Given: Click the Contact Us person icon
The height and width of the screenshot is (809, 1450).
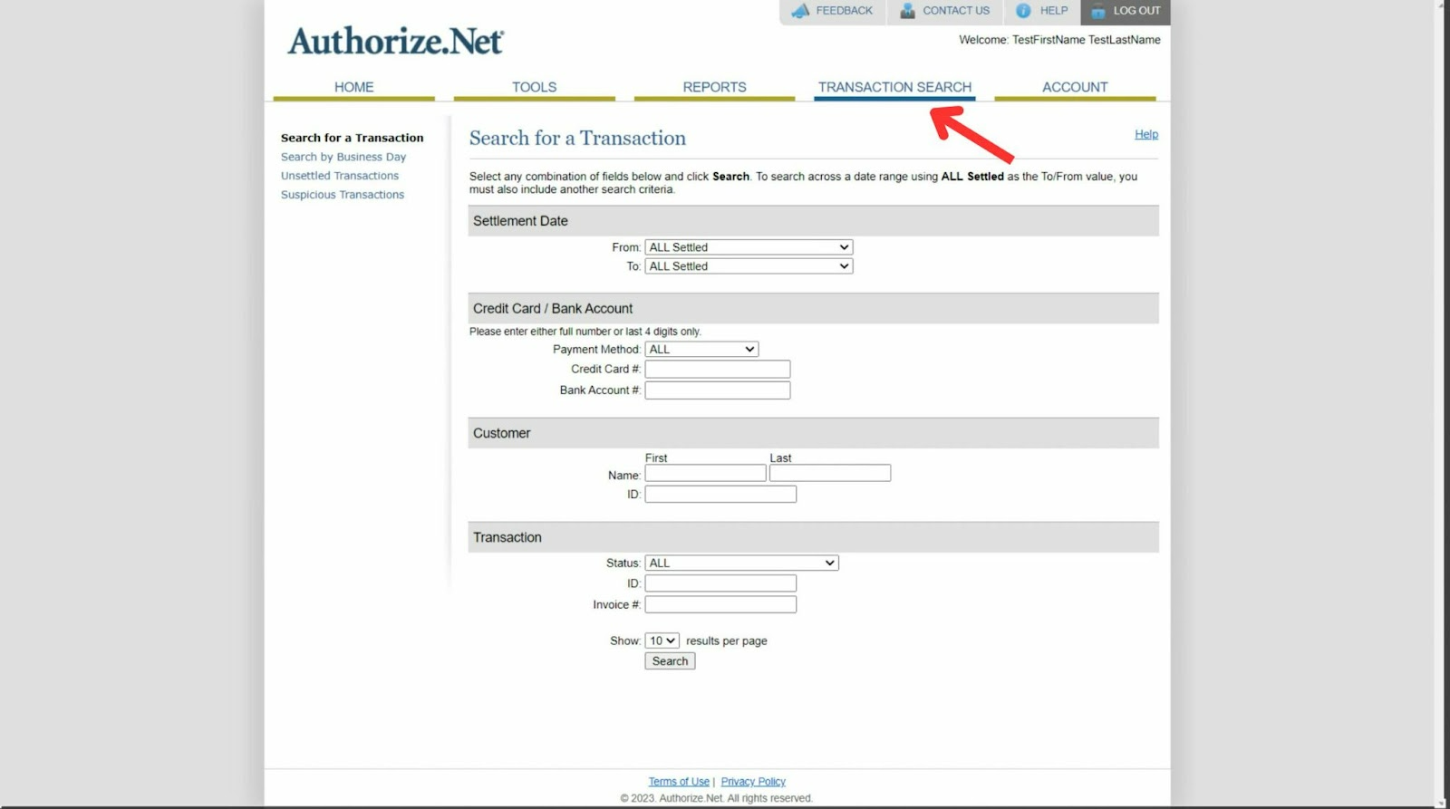Looking at the screenshot, I should tap(907, 11).
